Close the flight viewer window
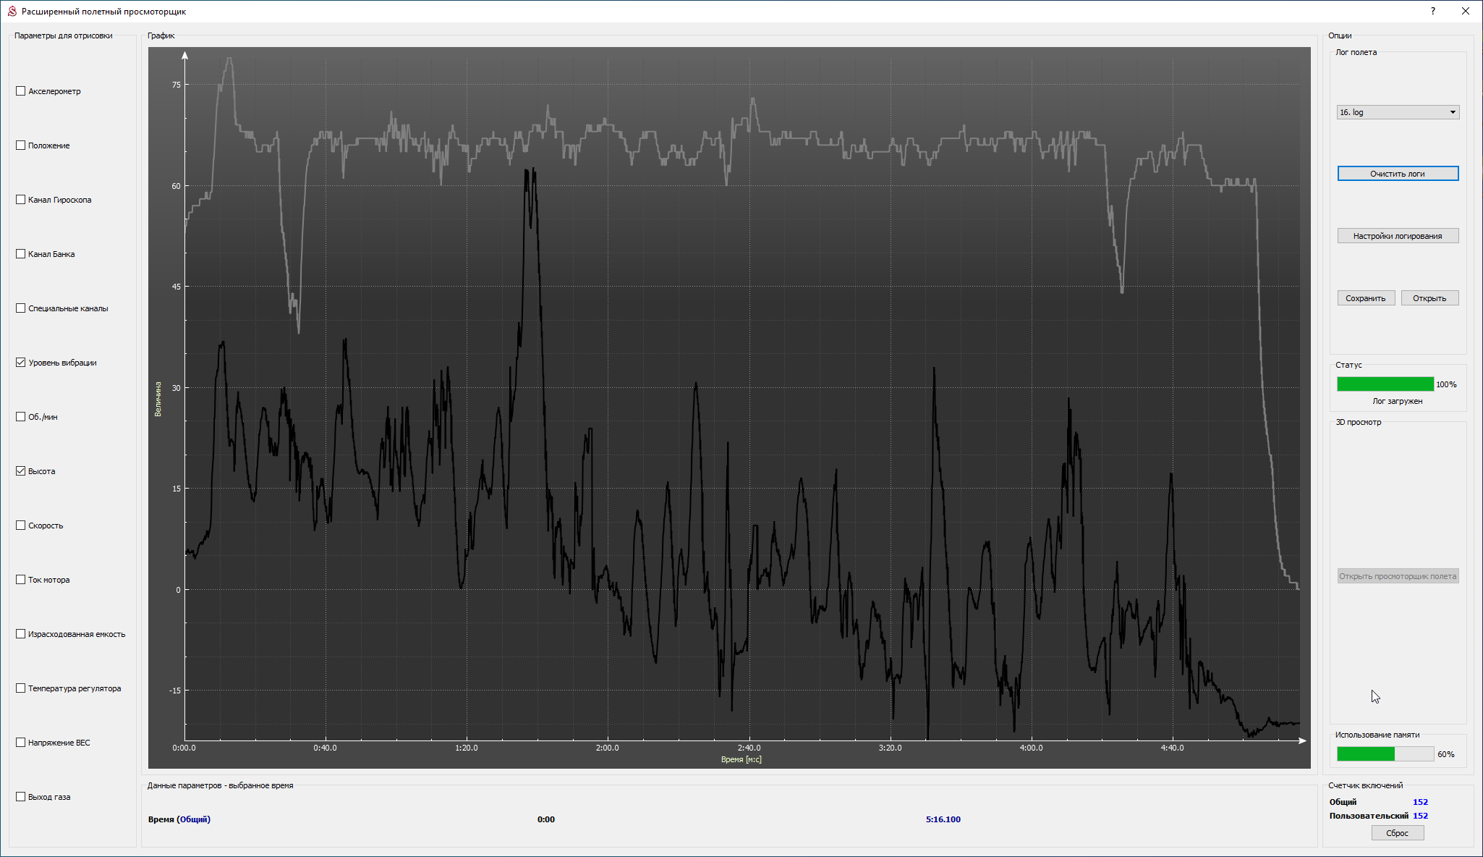The image size is (1483, 857). (1465, 12)
